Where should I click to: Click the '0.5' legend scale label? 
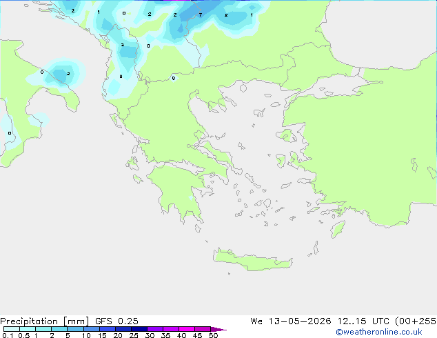point(24,335)
